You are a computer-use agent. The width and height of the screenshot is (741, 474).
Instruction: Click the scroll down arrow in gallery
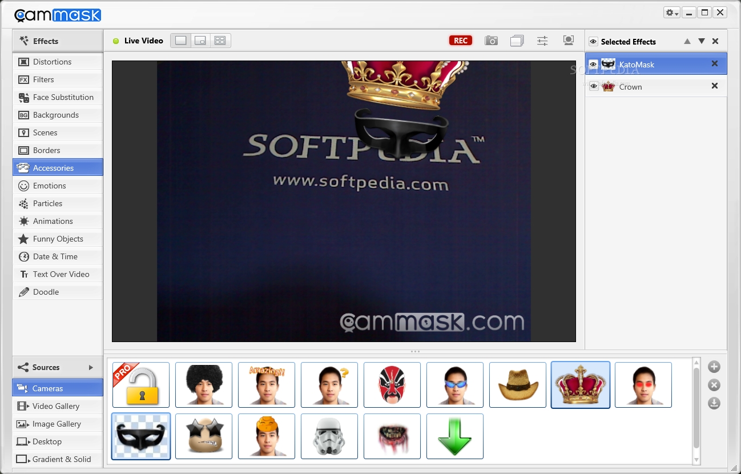point(696,460)
